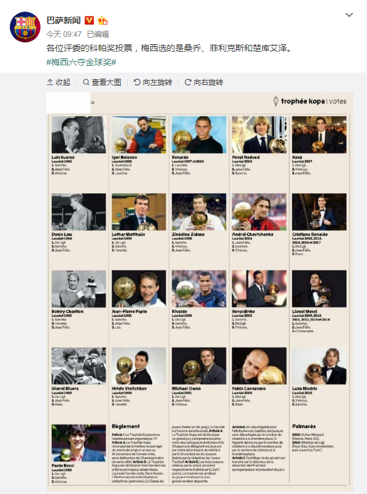The height and width of the screenshot is (494, 367).
Task: Click the rotate right arrow icon
Action: (x=188, y=82)
